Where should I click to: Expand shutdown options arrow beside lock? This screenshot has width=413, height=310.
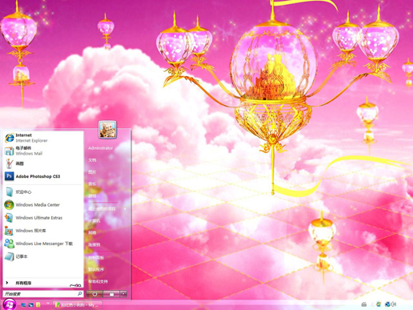click(x=123, y=294)
